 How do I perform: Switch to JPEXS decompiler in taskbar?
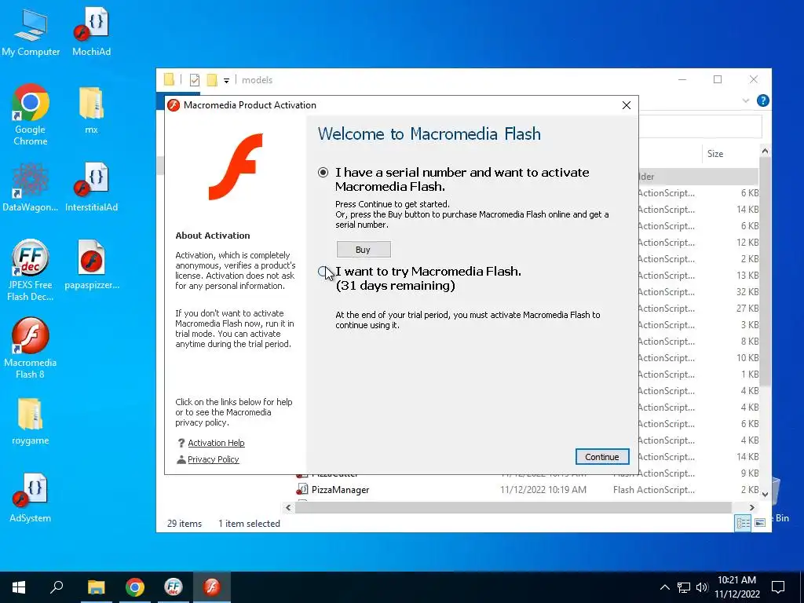click(x=174, y=587)
